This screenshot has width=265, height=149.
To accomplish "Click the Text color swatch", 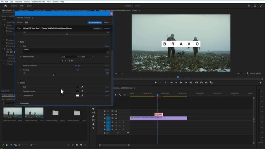I will coord(77,87).
